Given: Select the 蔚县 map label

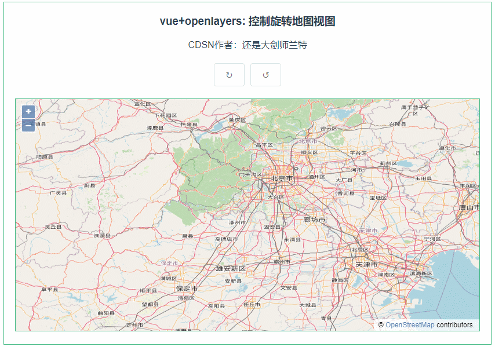Looking at the screenshot, I should point(90,185).
